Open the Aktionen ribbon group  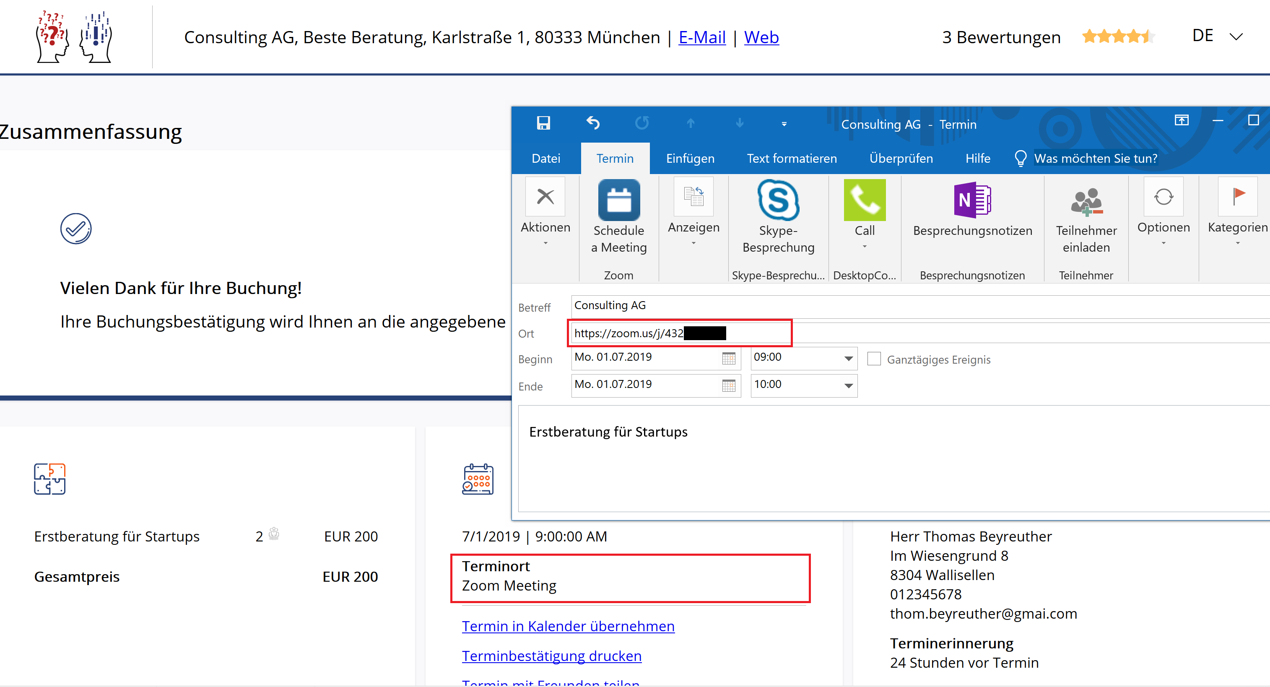(x=545, y=211)
